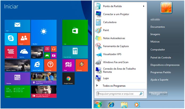
Task: Open Visualizador XPS
Action: pyautogui.click(x=120, y=54)
